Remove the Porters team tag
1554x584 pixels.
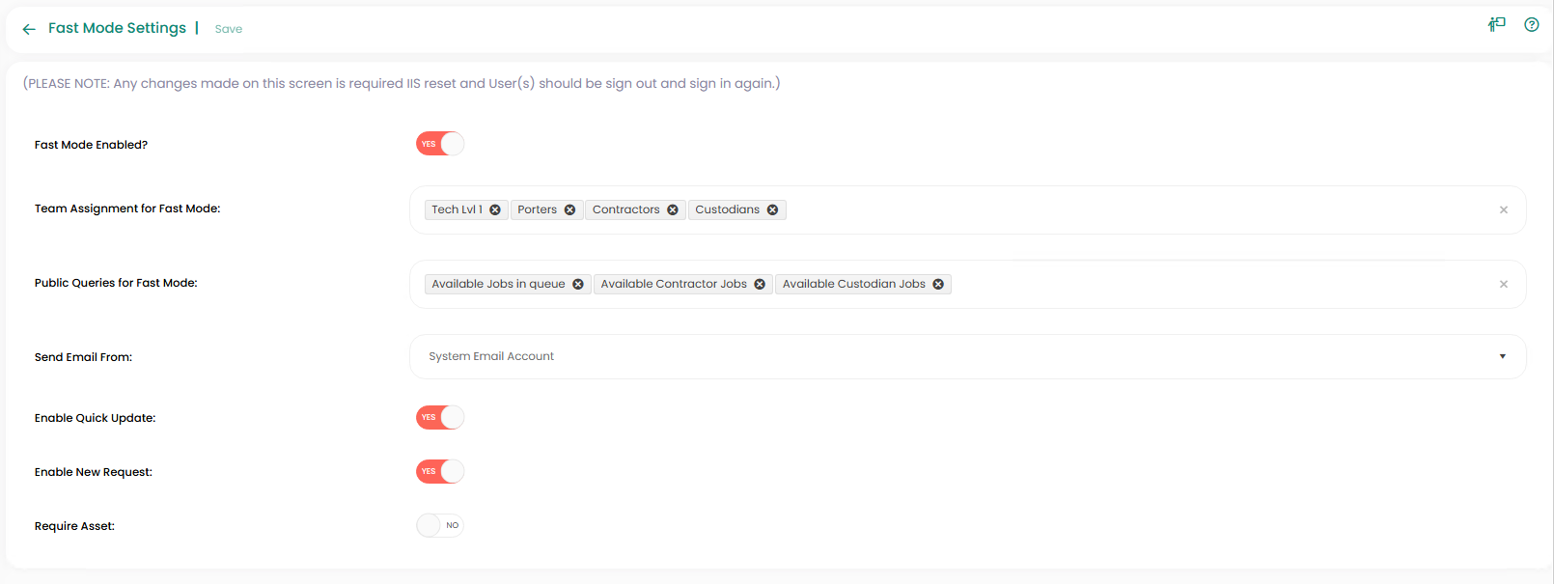pyautogui.click(x=569, y=210)
